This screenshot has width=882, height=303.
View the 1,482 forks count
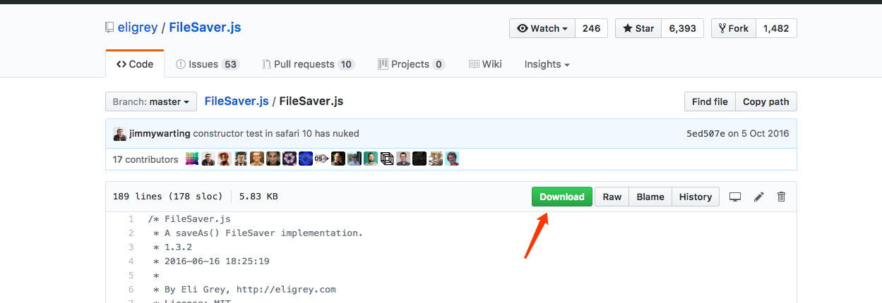[776, 28]
